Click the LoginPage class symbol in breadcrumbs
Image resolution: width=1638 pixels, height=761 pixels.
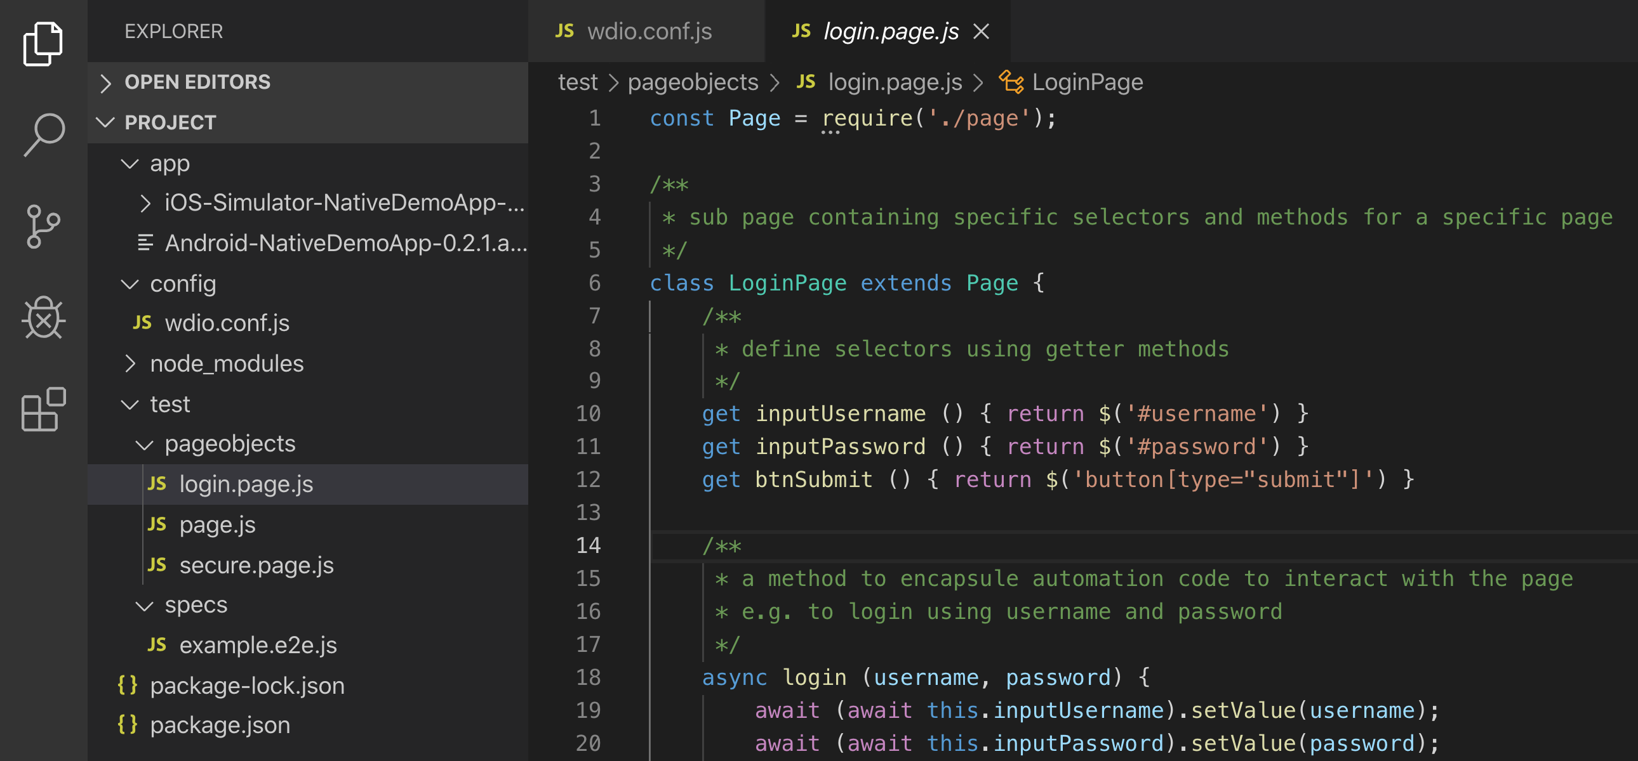point(1086,82)
